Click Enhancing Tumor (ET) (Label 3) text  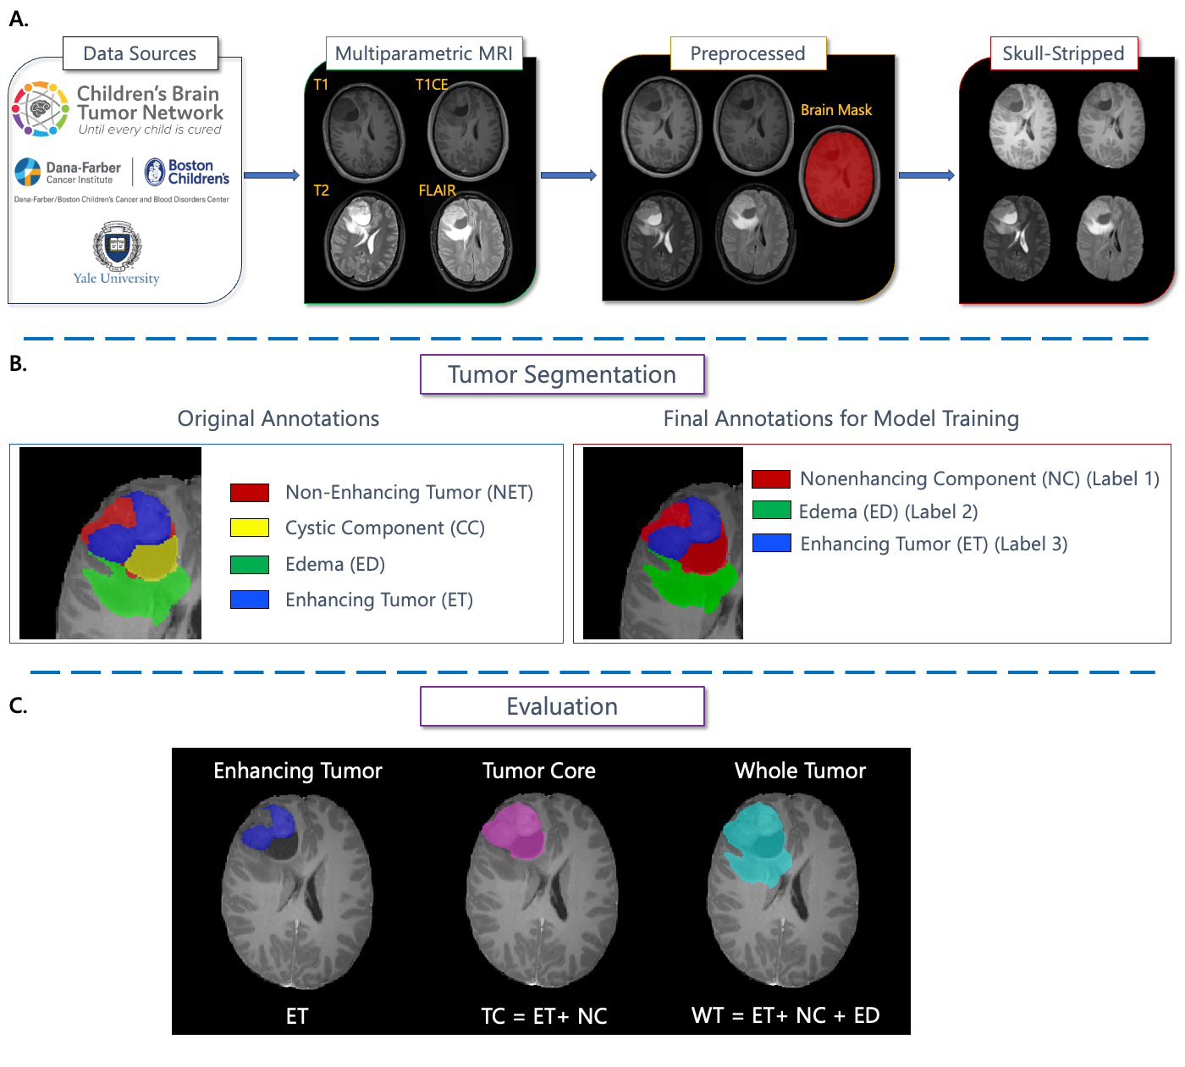pyautogui.click(x=934, y=544)
